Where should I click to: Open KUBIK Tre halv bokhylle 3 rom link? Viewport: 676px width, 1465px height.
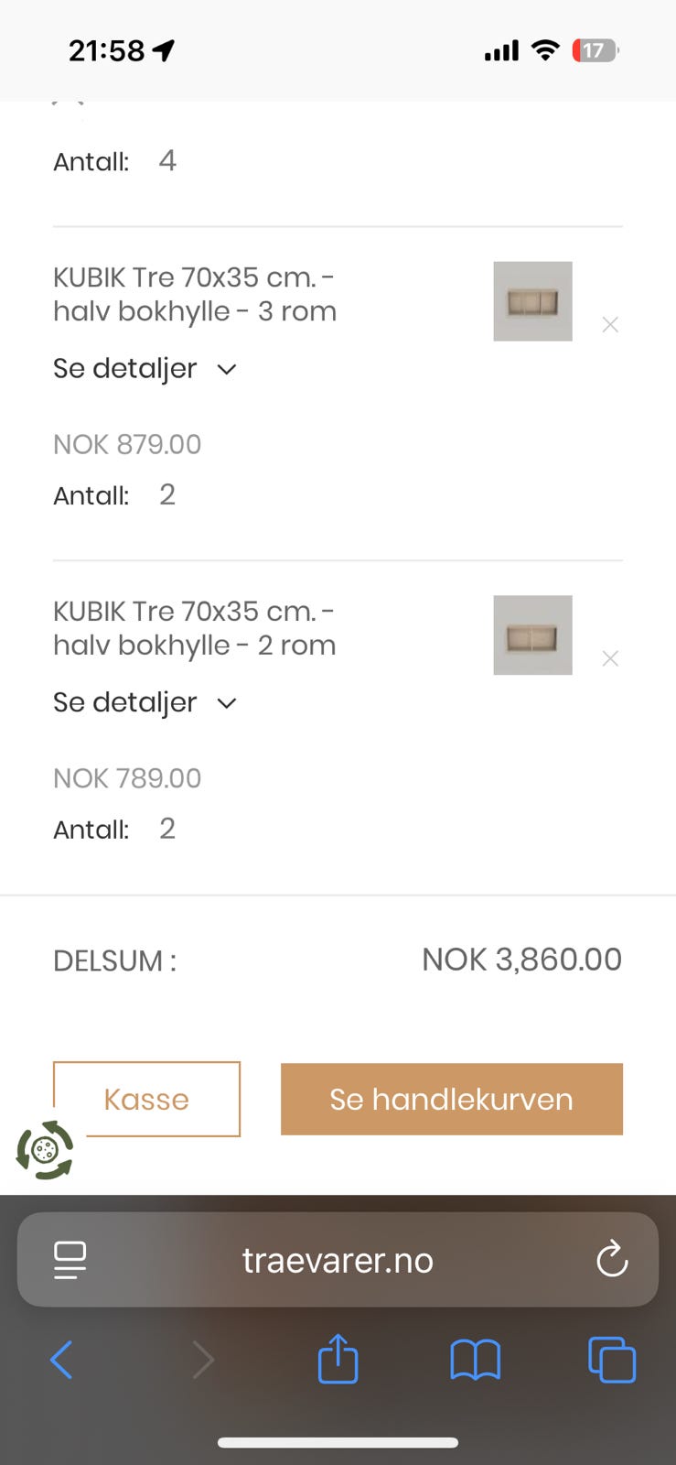click(x=195, y=294)
